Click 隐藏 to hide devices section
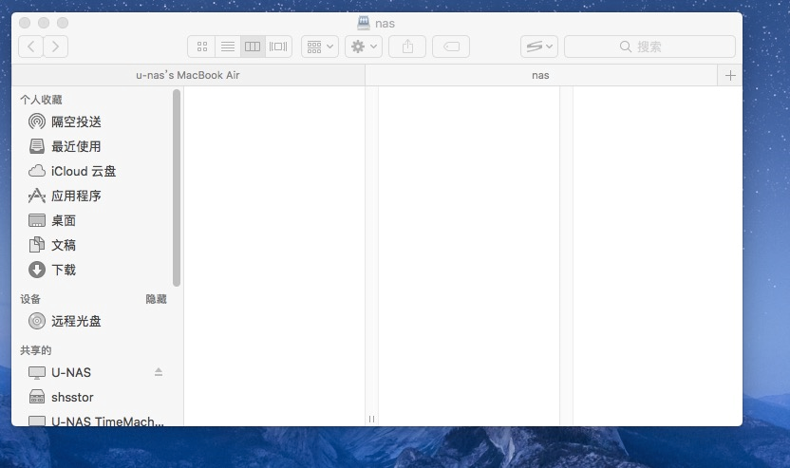The width and height of the screenshot is (790, 468). [156, 299]
